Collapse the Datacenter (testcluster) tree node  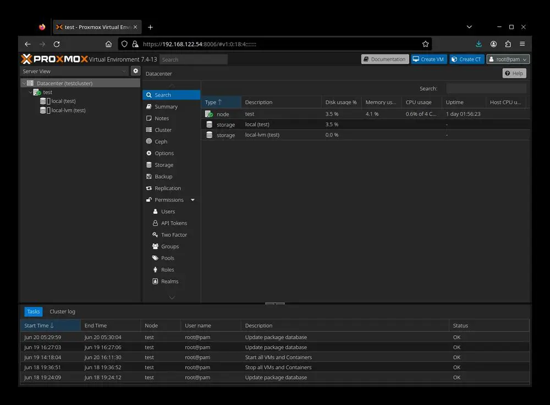point(24,84)
